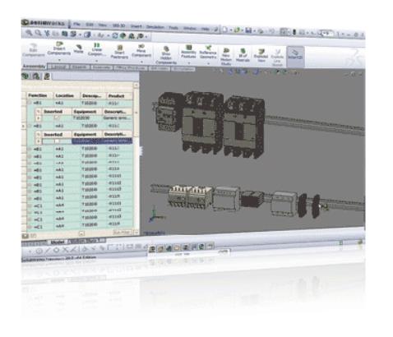
Task: Click the Linear Component Pattern icon
Action: pyautogui.click(x=97, y=49)
